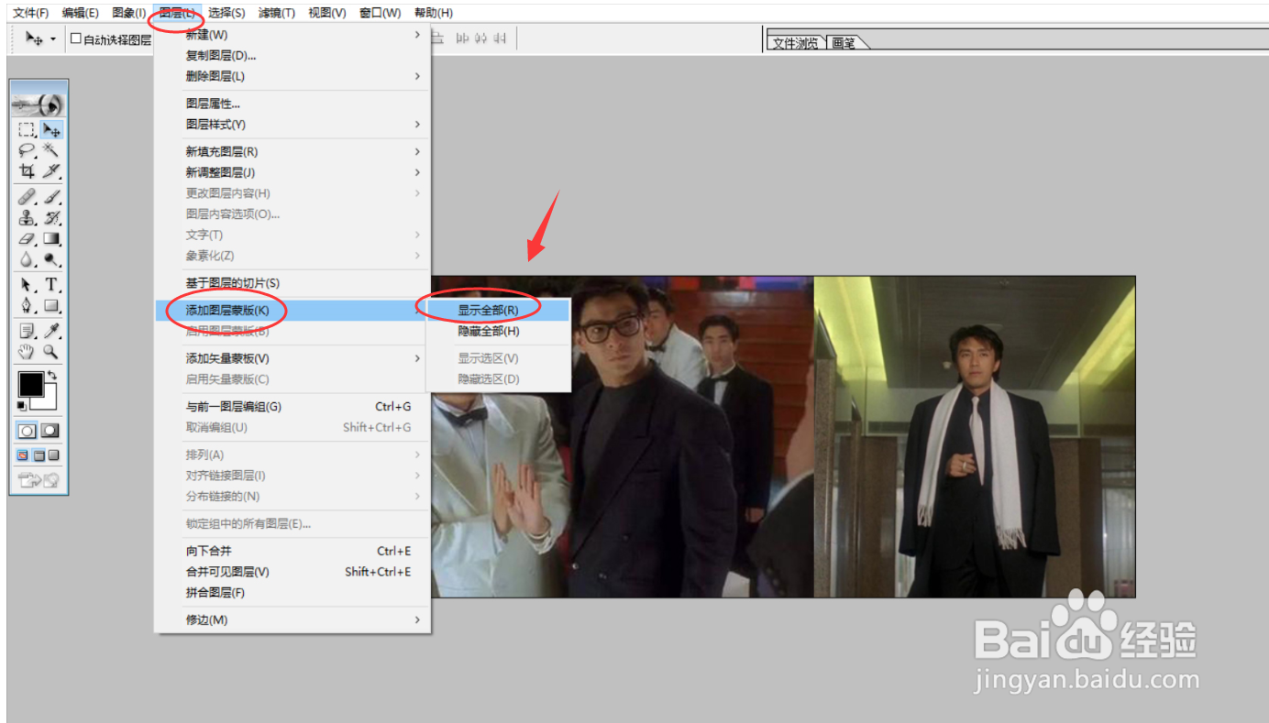This screenshot has height=723, width=1269.
Task: Toggle the 自动选择图层 checkbox
Action: [x=76, y=39]
